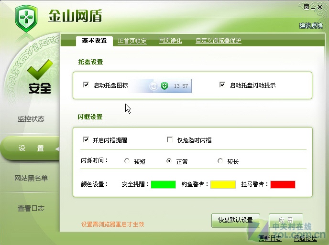Open 建议反馈 link
This screenshot has width=329, height=245.
[310, 26]
